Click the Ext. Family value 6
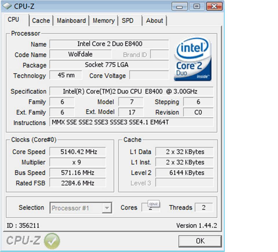This screenshot has width=278, height=252. [x=62, y=112]
